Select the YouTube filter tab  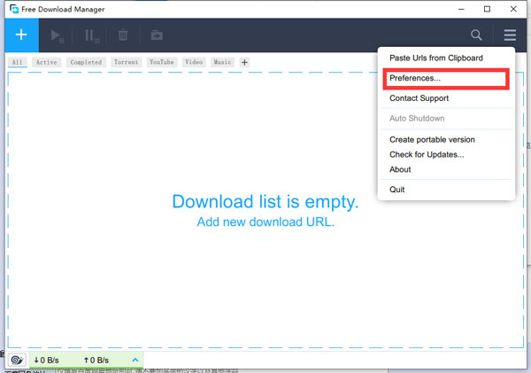tap(162, 62)
